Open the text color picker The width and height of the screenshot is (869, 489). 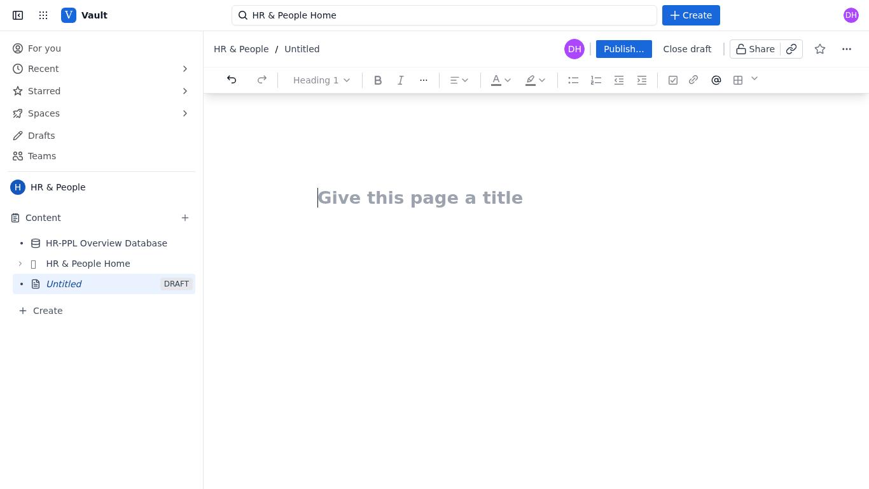tap(501, 80)
